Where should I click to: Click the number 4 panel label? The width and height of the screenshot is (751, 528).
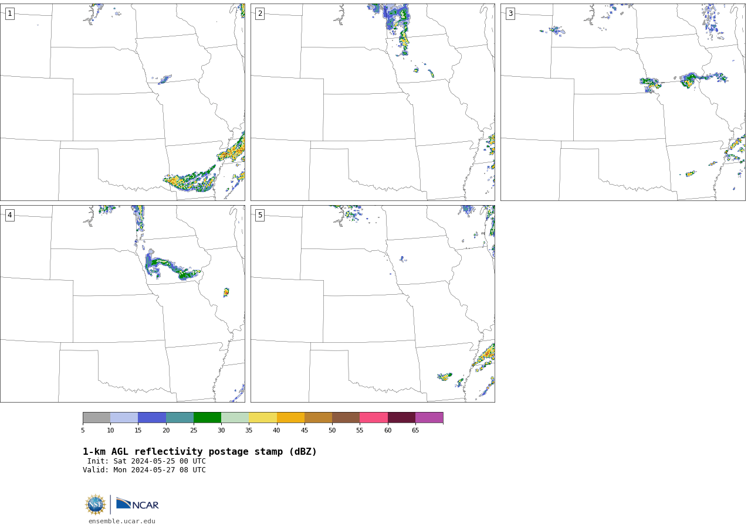coord(10,215)
